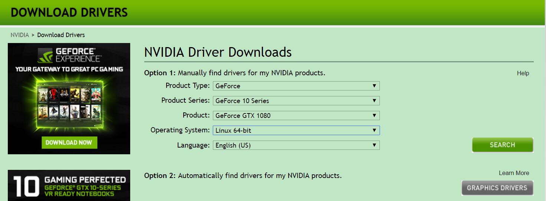546x201 pixels.
Task: Click the "Your Gateway to Great PC Gaming" tagline
Action: point(69,69)
